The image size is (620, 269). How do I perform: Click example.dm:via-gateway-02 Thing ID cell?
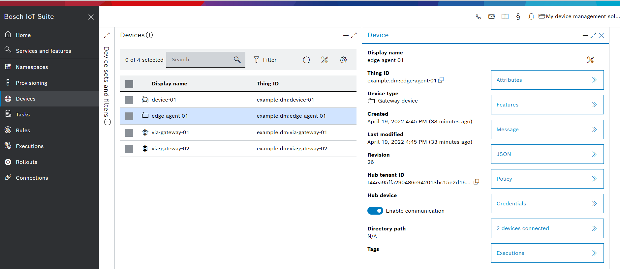pyautogui.click(x=292, y=148)
